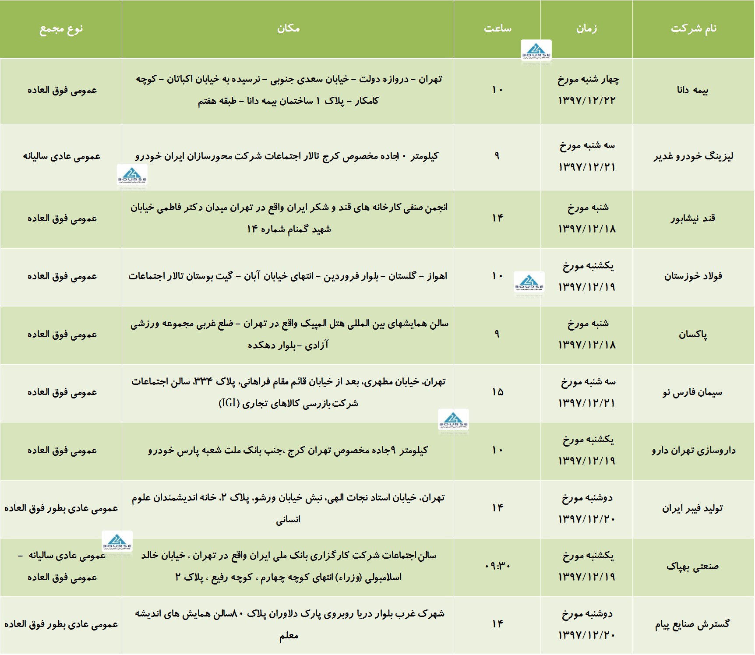Select company name 'گسترش صنایع پیام'
755x655 pixels.
(x=692, y=625)
